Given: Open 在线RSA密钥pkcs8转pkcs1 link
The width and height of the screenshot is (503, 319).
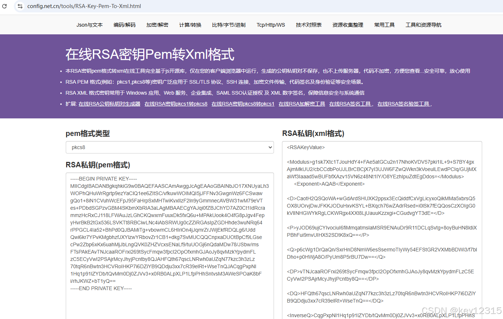Looking at the screenshot, I should pyautogui.click(x=243, y=104).
